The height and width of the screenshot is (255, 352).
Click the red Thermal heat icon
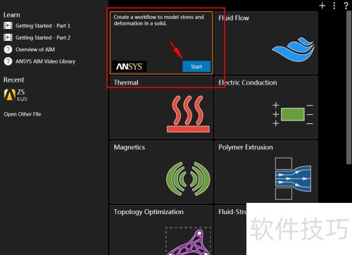[188, 114]
